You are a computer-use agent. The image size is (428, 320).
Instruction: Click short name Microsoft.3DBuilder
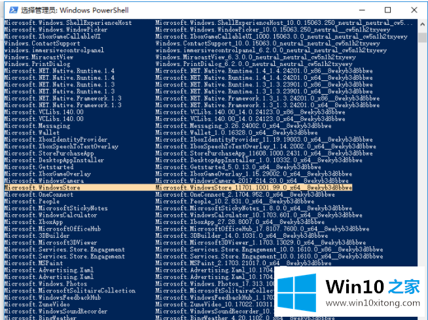[37, 236]
